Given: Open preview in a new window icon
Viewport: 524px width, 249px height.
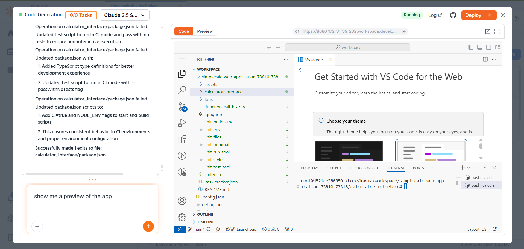Looking at the screenshot, I should (x=488, y=31).
